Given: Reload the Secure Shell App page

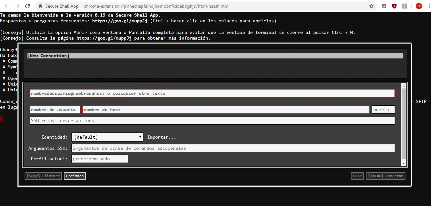Looking at the screenshot, I should click(27, 6).
